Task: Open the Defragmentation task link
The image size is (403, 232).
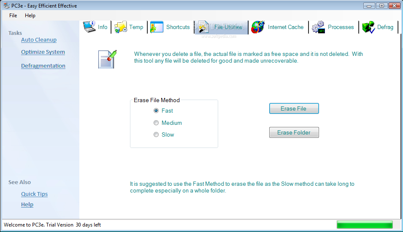Action: click(43, 66)
